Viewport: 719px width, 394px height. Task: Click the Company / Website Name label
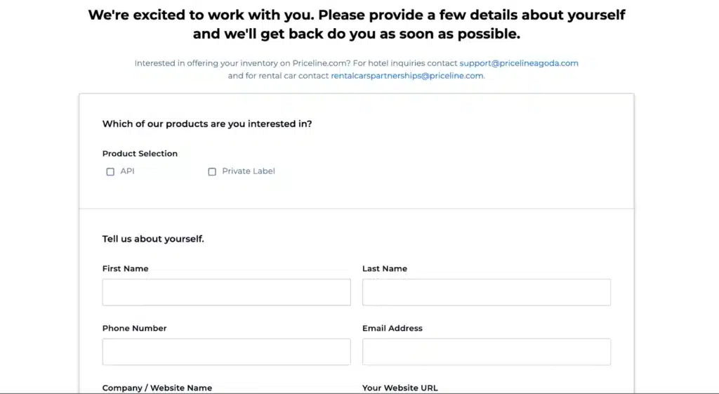(157, 388)
